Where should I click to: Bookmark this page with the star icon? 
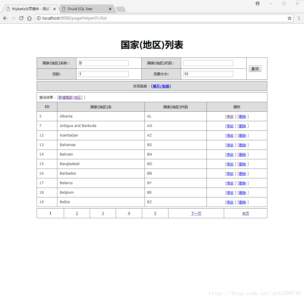tap(290, 18)
